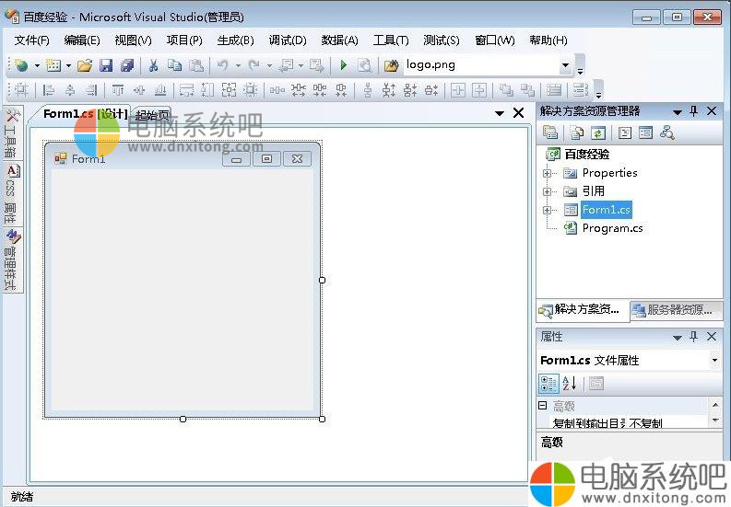Image resolution: width=731 pixels, height=507 pixels.
Task: Click the Copy toolbar icon
Action: click(175, 65)
